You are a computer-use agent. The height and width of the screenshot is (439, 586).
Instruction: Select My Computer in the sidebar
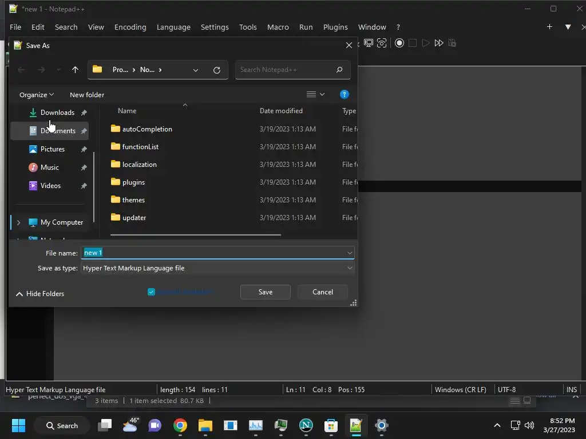click(x=62, y=222)
